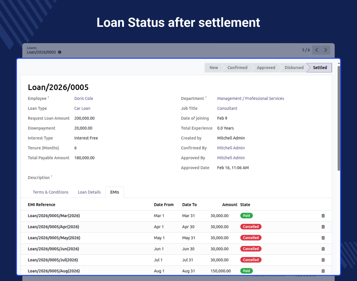Delete the Mar(2026) EMI row
357x281 pixels.
click(x=323, y=216)
